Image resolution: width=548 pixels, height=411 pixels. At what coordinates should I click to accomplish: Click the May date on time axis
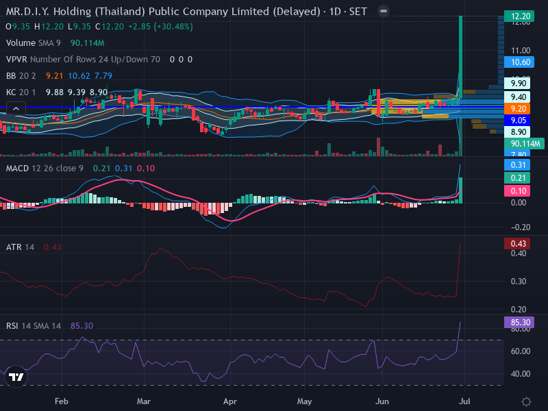coord(304,401)
